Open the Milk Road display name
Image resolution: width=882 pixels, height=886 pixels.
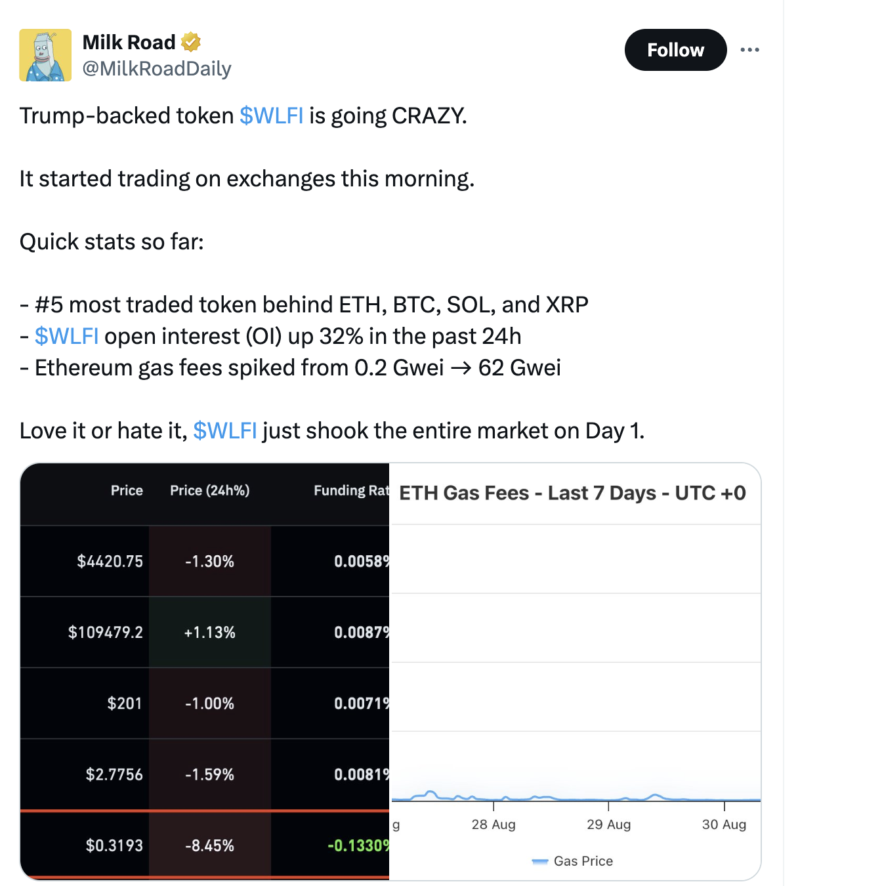coord(129,42)
